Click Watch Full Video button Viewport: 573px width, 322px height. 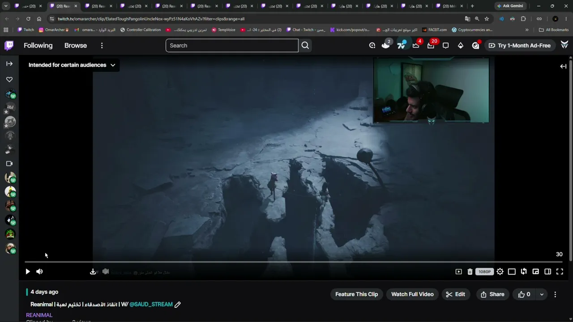pyautogui.click(x=412, y=294)
